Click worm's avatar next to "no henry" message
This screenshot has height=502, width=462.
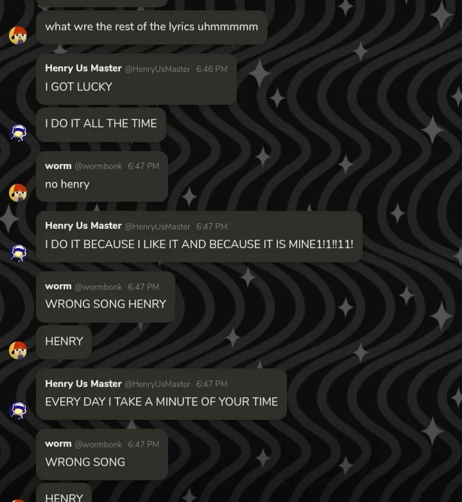tap(18, 192)
